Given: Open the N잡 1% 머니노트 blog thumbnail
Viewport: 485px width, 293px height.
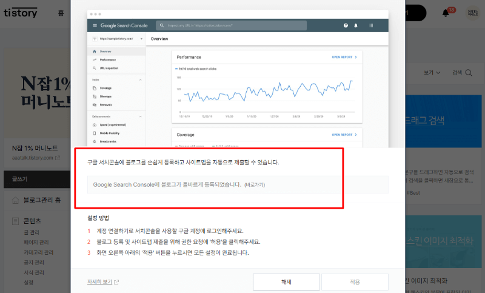Looking at the screenshot, I should pos(37,93).
